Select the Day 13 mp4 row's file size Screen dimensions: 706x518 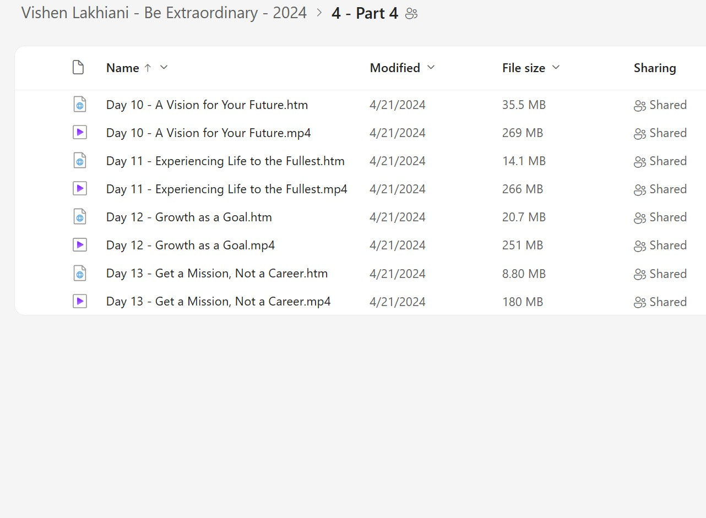point(522,302)
